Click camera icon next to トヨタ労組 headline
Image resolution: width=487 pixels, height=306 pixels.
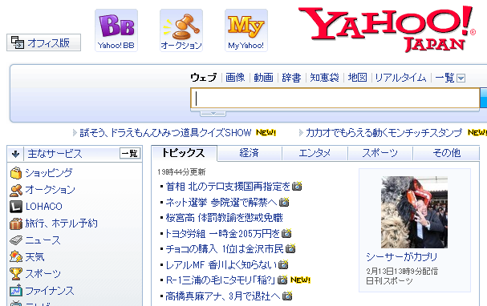pos(286,233)
